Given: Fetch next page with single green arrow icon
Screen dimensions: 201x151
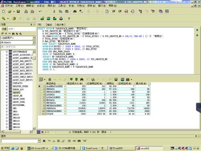Looking at the screenshot, I should tap(71, 79).
